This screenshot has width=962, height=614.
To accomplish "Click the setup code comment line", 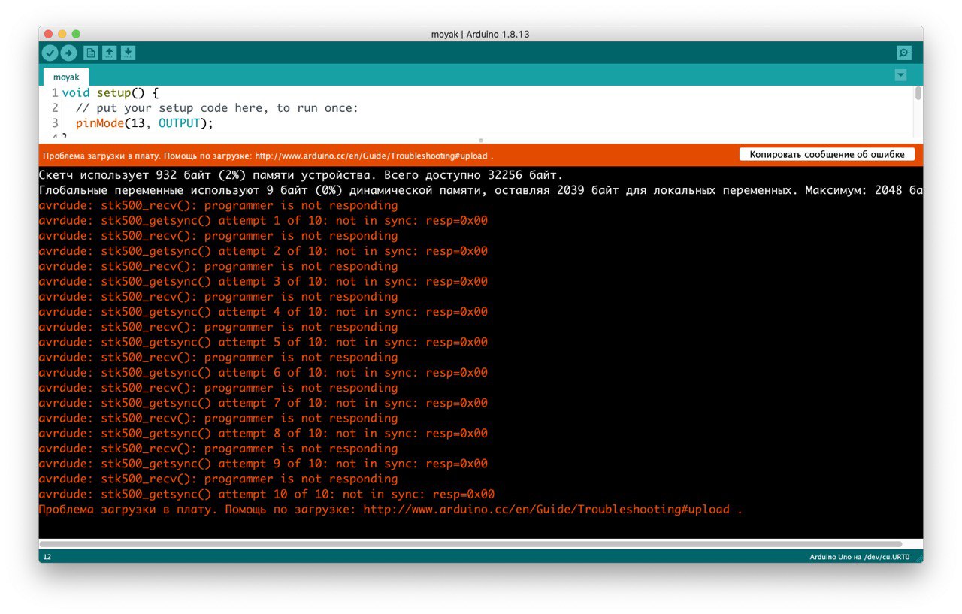I will tap(216, 108).
